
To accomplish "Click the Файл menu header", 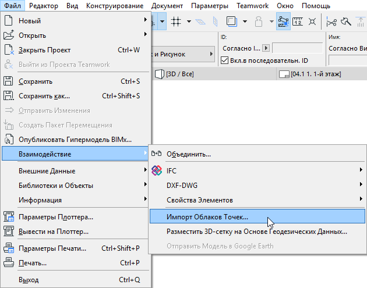I will point(12,5).
